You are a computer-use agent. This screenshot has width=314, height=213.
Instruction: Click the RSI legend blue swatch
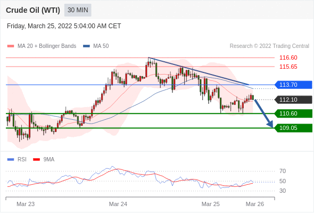pos(11,160)
